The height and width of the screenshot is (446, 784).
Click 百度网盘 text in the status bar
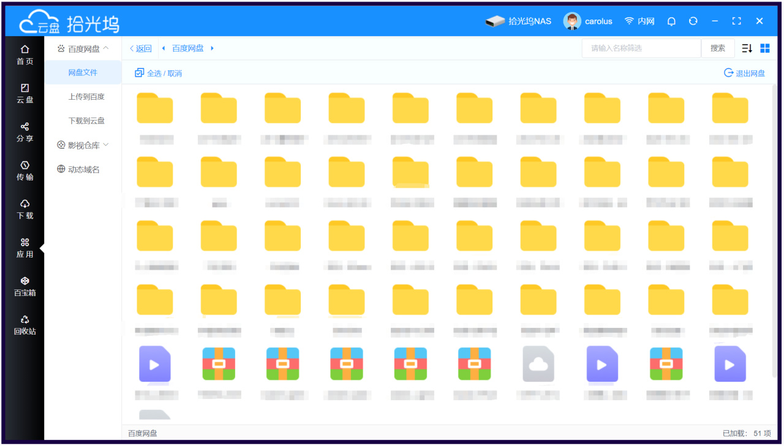[143, 433]
